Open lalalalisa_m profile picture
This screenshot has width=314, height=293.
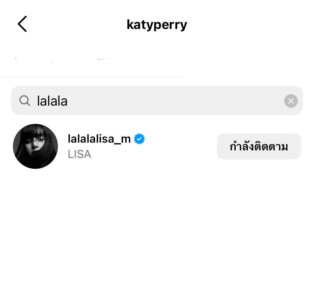point(35,146)
